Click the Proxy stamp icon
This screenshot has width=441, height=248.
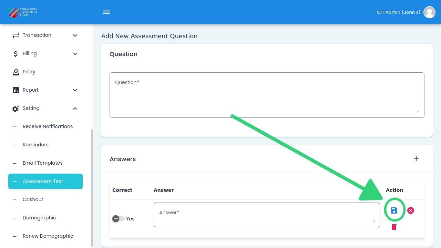point(16,72)
